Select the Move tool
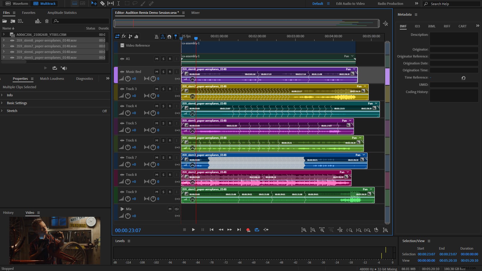This screenshot has width=482, height=271. click(94, 3)
